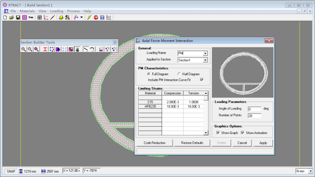This screenshot has width=315, height=177.
Task: Click the undo arrow with red dot
Action: pyautogui.click(x=107, y=49)
